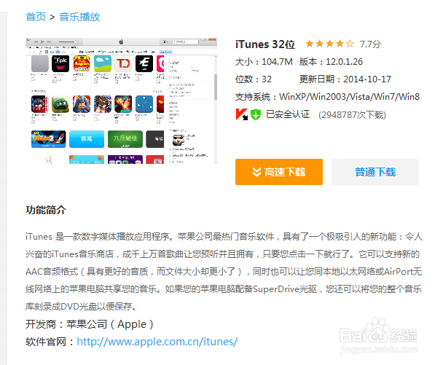Image resolution: width=443 pixels, height=365 pixels.
Task: Select the 位数：32 text
Action: pos(254,79)
